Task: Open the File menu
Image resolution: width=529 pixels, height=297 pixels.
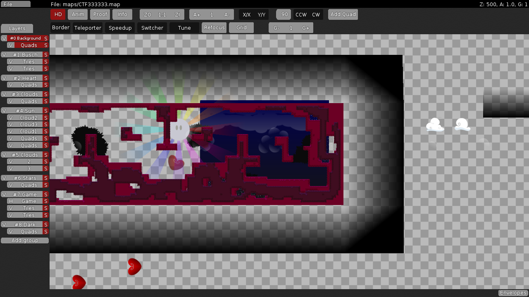Action: [16, 4]
